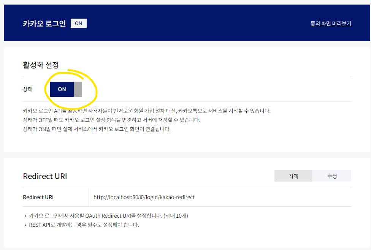Click the 카카오 로그인 header title
Screen dimensions: 371x250
click(x=44, y=24)
